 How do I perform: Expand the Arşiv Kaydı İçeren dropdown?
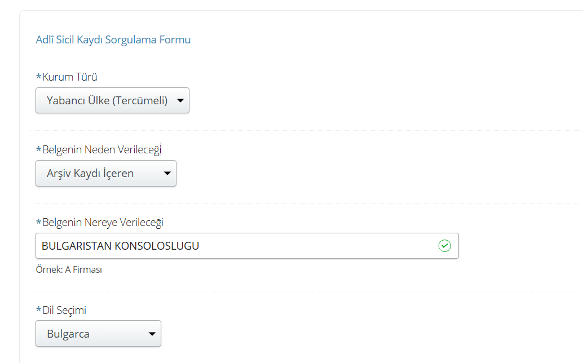[90, 174]
